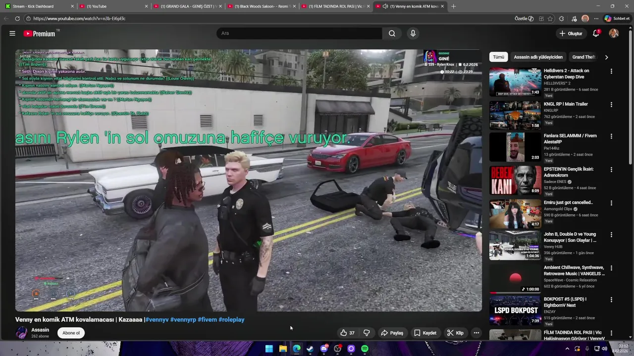Open options for EPSTEIN'IN Gençlik İksiri video

[x=611, y=170]
